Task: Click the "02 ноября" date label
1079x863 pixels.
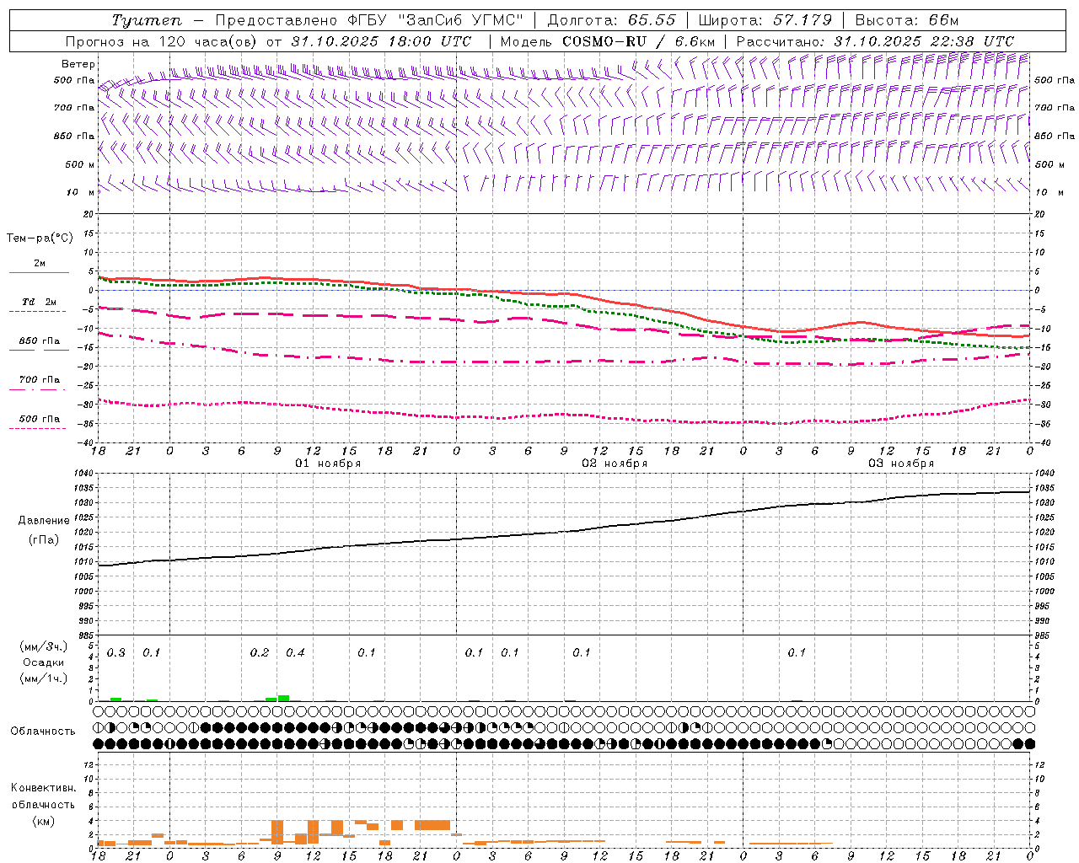Action: pyautogui.click(x=615, y=464)
